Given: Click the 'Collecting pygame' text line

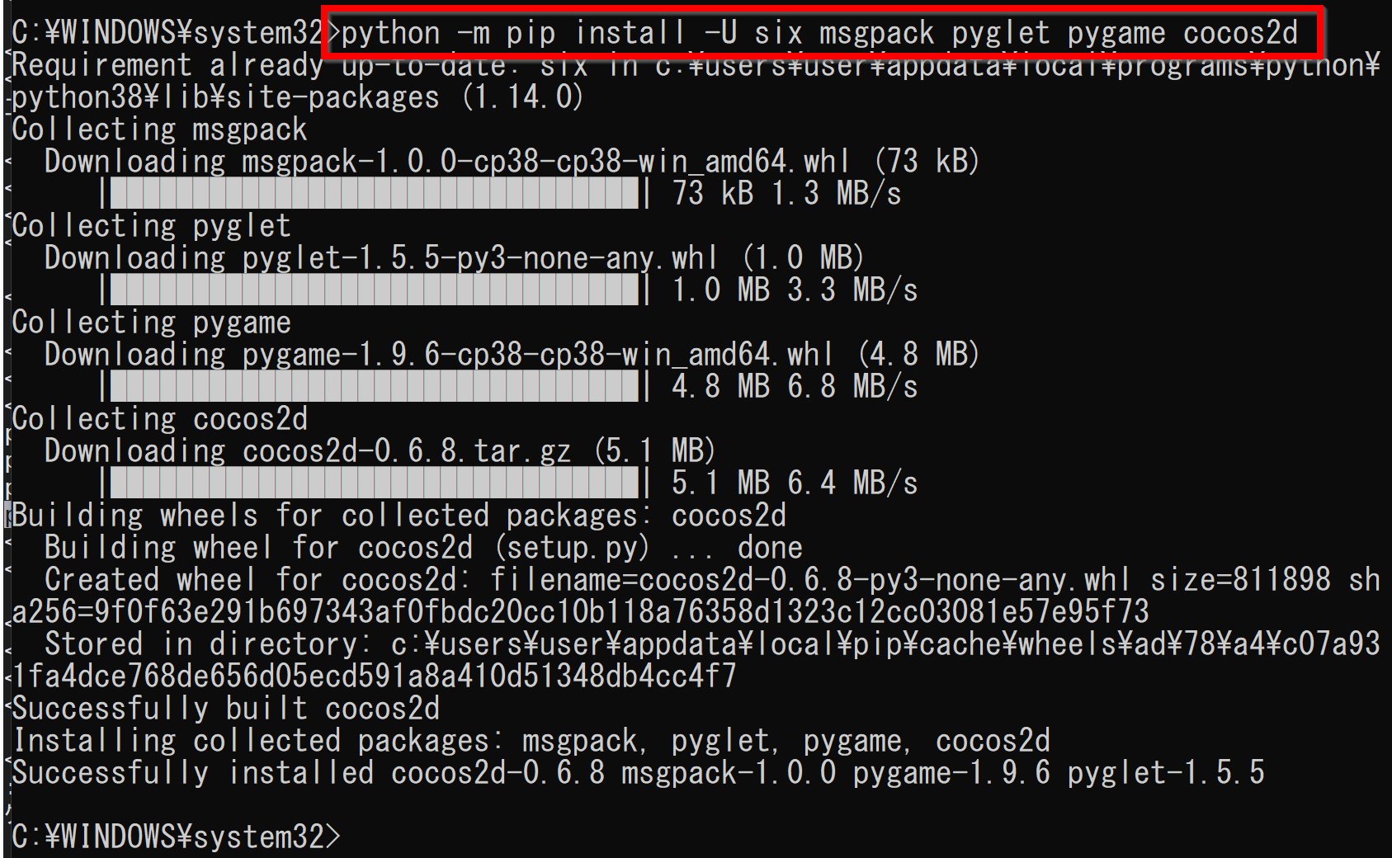Looking at the screenshot, I should tap(151, 323).
